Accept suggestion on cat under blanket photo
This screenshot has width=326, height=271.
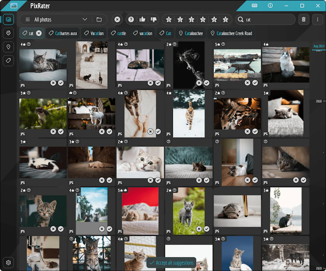[304, 180]
